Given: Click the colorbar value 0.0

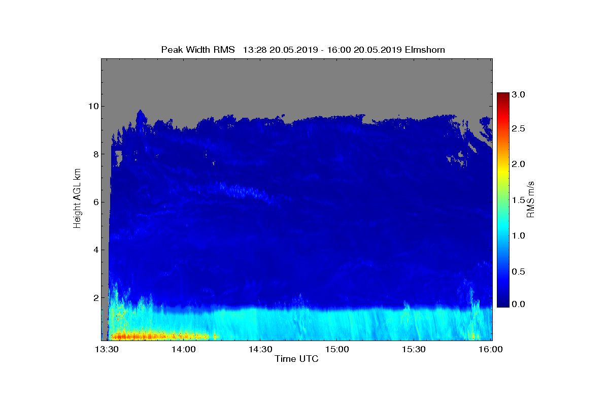Looking at the screenshot, I should click(x=519, y=304).
